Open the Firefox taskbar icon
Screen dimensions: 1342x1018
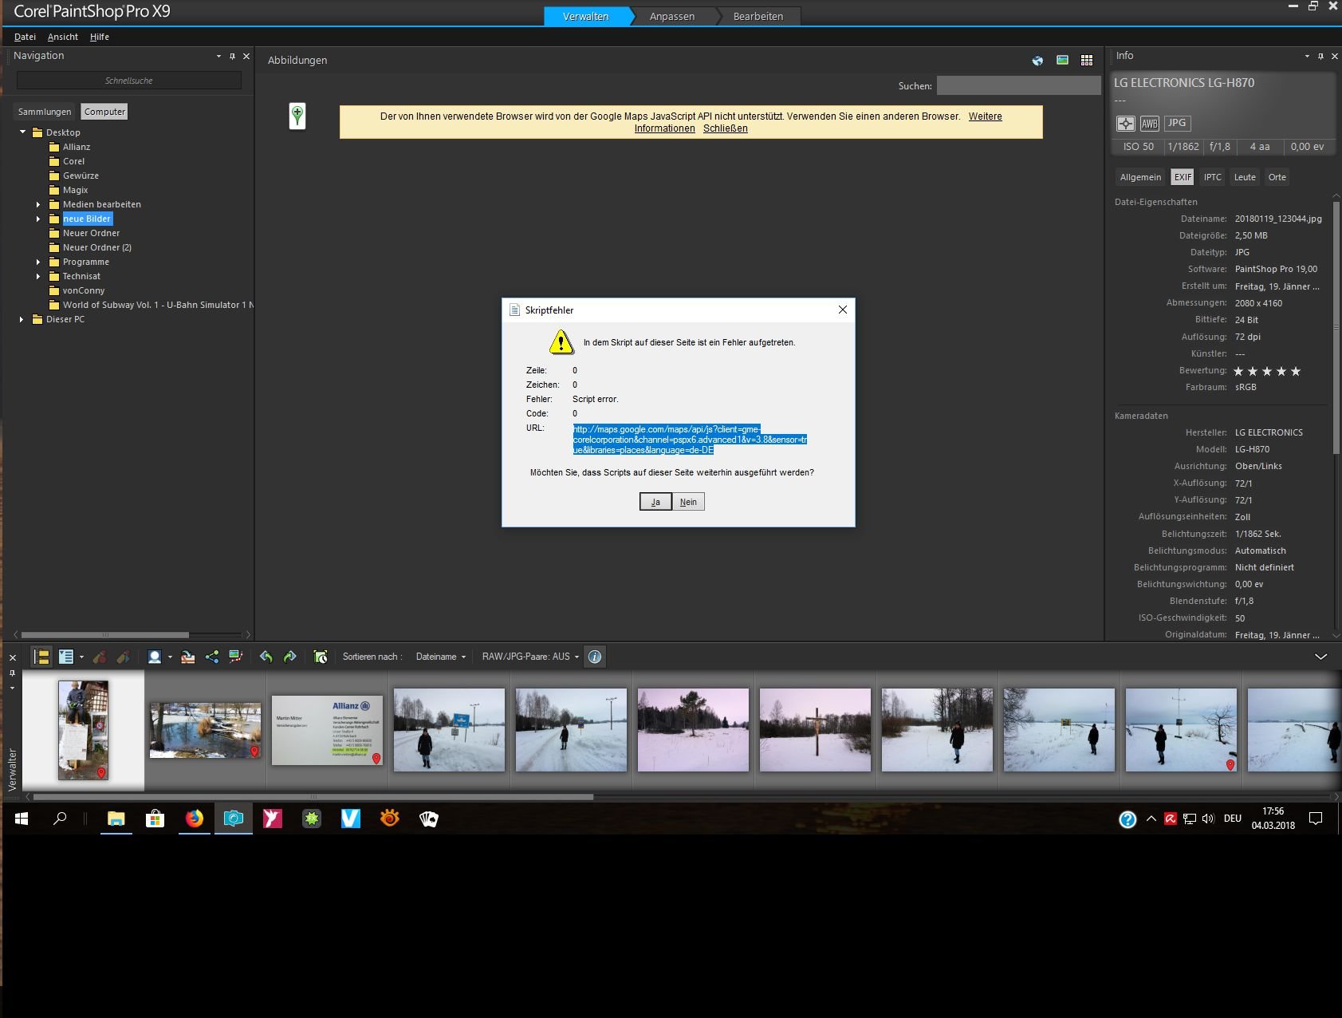(194, 819)
